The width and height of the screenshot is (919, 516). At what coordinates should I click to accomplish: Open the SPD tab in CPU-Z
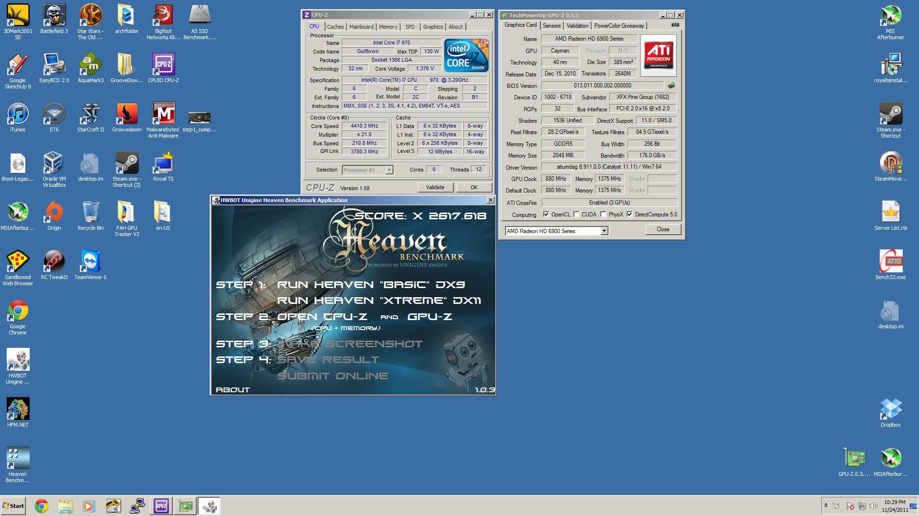tap(410, 27)
